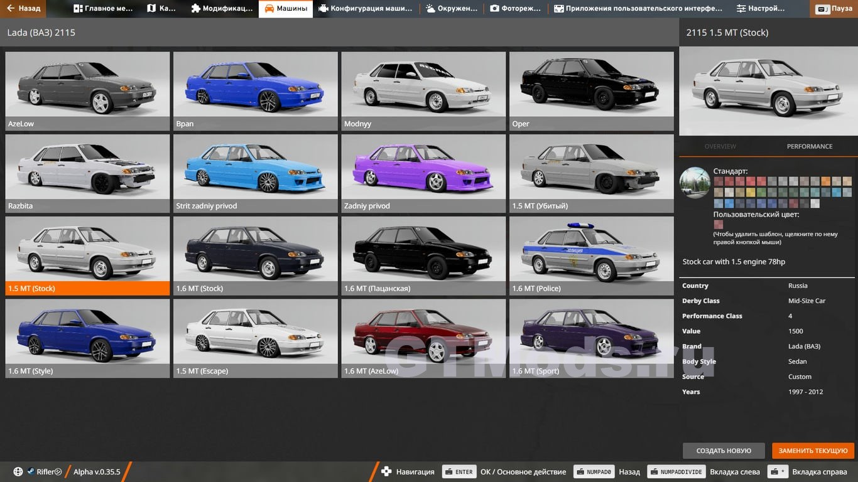Open Настройки sliders icon

point(741,9)
